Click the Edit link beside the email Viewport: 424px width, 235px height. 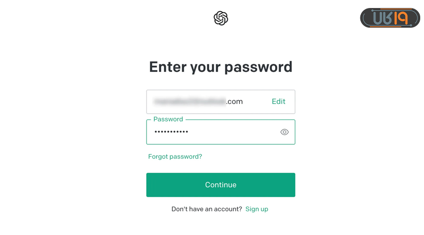click(278, 102)
